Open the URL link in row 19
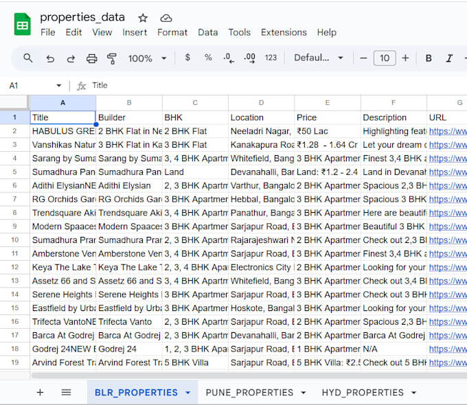Image resolution: width=467 pixels, height=405 pixels. pos(448,362)
